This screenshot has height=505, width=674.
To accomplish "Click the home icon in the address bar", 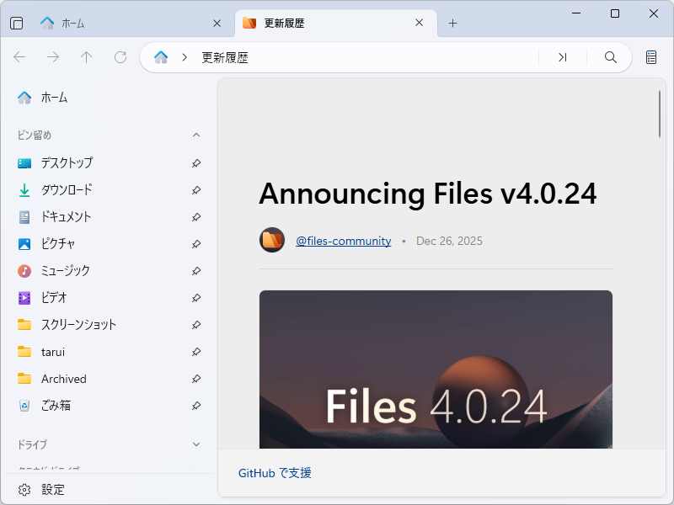I will 160,57.
